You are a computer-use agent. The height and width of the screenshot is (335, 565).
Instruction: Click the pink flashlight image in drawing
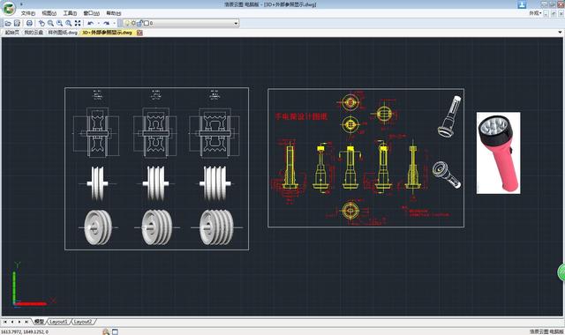click(x=498, y=153)
